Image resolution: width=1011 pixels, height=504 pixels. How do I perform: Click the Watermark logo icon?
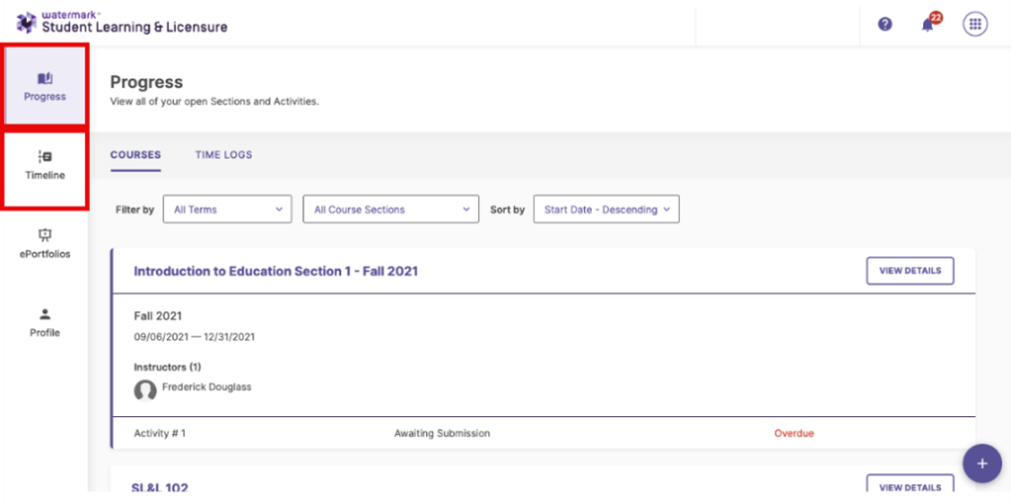click(x=27, y=23)
